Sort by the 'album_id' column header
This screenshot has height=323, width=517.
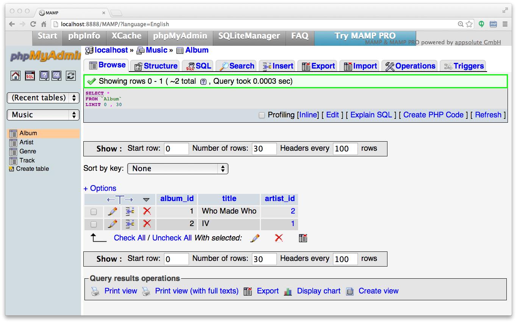177,199
